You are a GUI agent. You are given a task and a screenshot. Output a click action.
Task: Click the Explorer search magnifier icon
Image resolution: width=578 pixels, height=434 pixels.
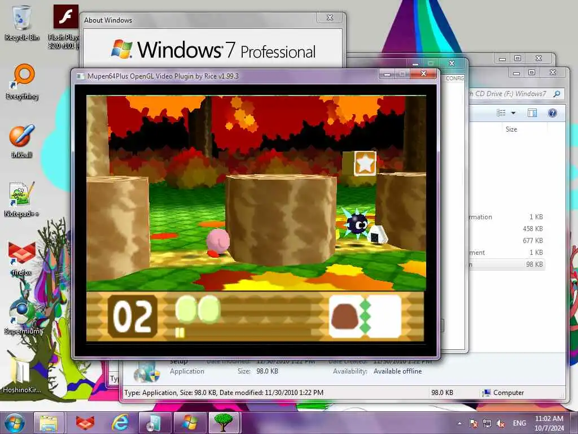point(557,94)
